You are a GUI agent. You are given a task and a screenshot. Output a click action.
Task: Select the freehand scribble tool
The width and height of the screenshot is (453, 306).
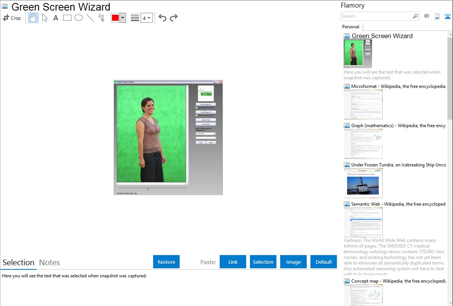[x=101, y=18]
